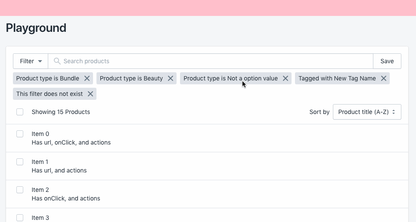This screenshot has height=222, width=416.
Task: Click 'Has url, and actions' description
Action: point(59,171)
